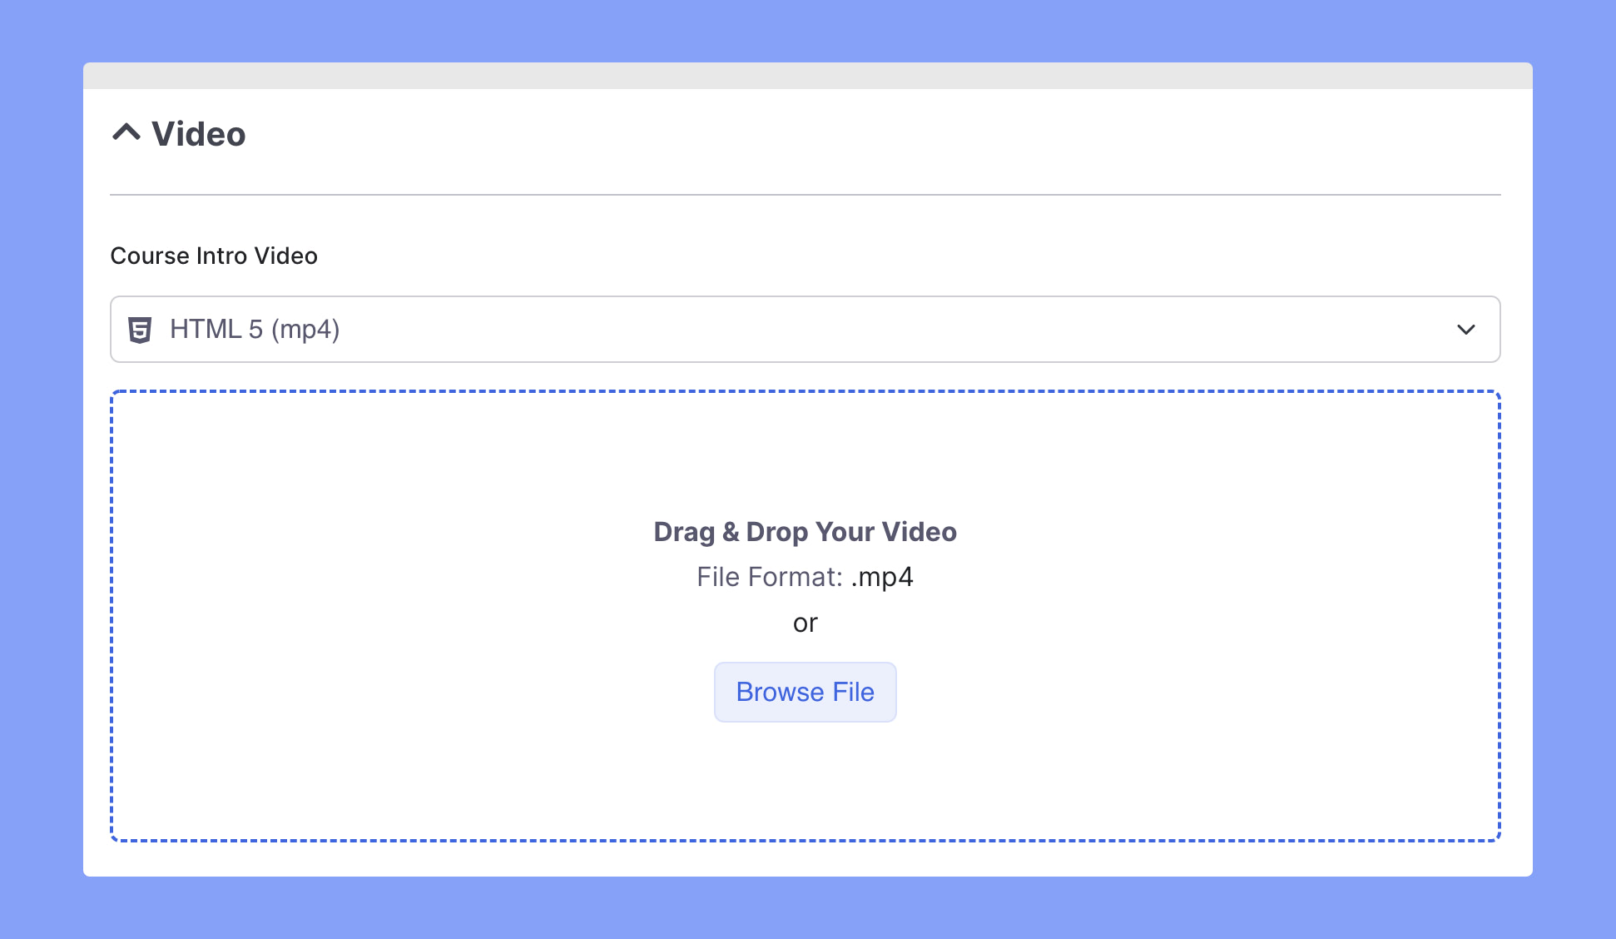1616x939 pixels.
Task: Click the Video section title
Action: pos(199,133)
